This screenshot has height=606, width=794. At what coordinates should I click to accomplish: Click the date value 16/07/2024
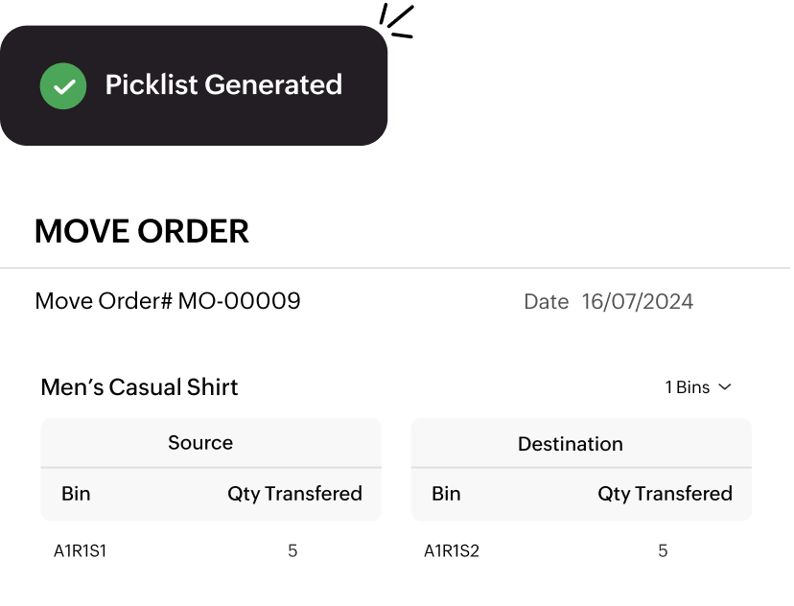(x=638, y=302)
